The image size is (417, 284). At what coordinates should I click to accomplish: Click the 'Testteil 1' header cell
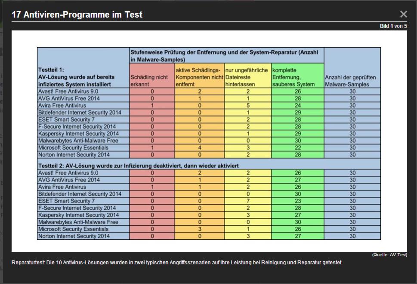[83, 68]
